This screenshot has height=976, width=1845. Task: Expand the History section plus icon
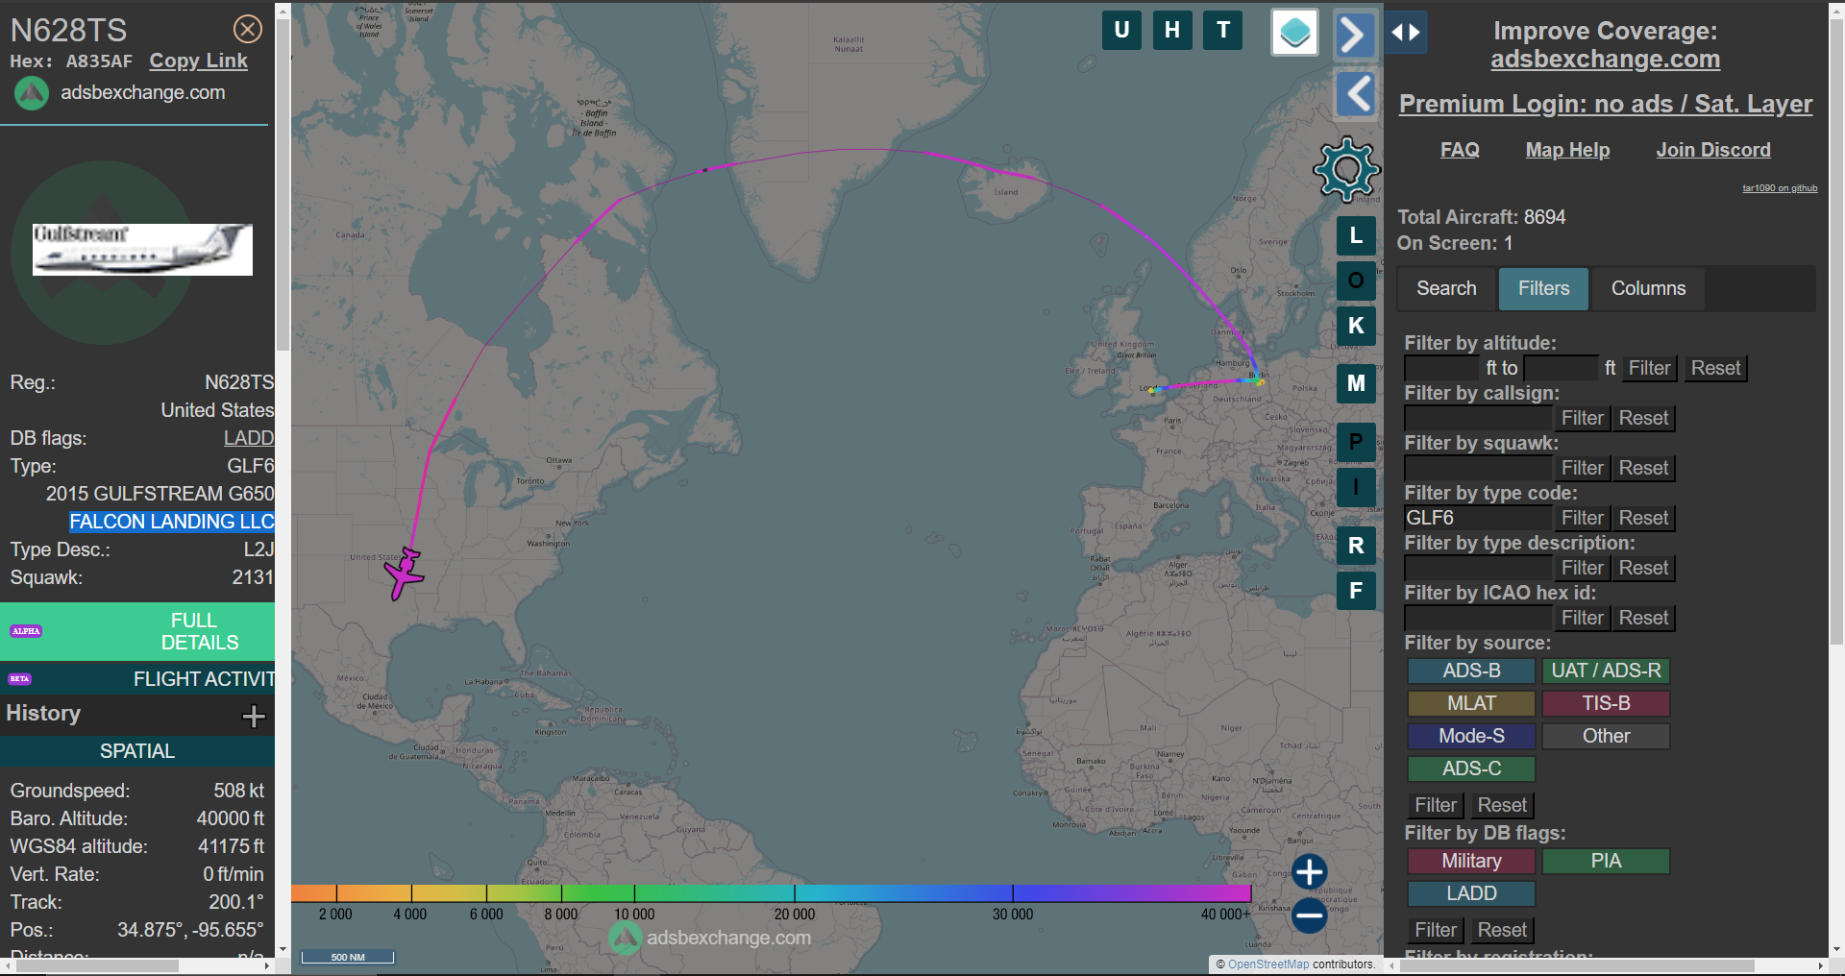coord(254,716)
